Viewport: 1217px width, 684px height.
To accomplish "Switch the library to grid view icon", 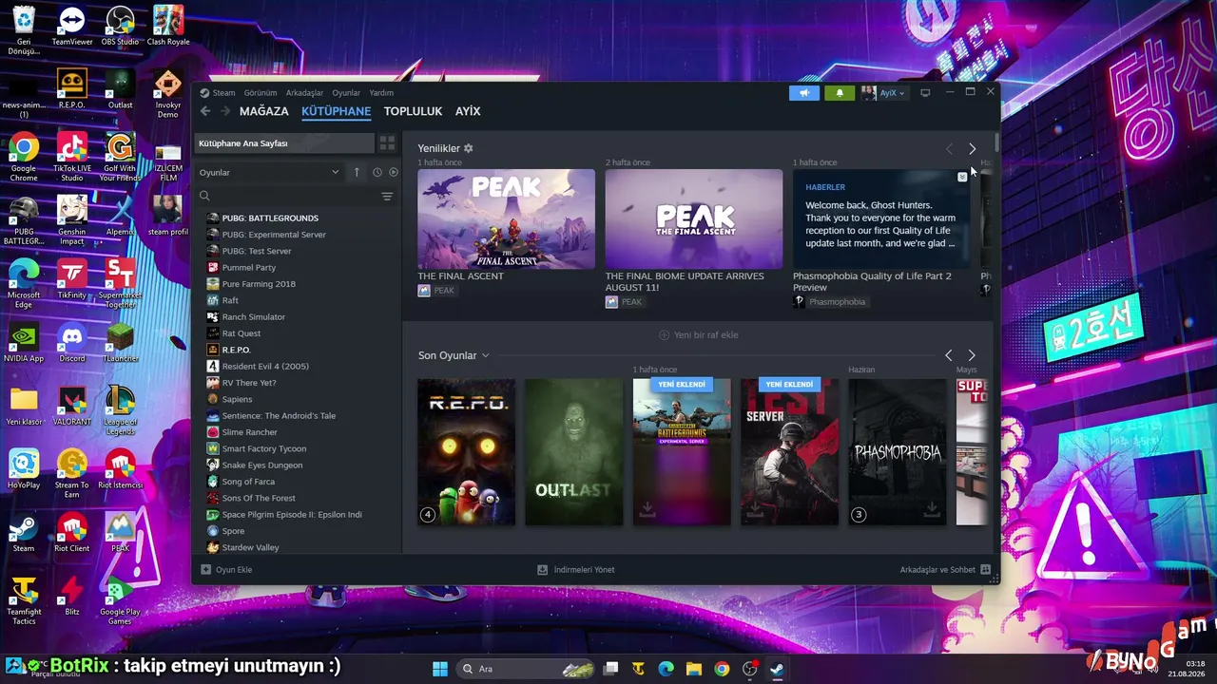I will 387,143.
